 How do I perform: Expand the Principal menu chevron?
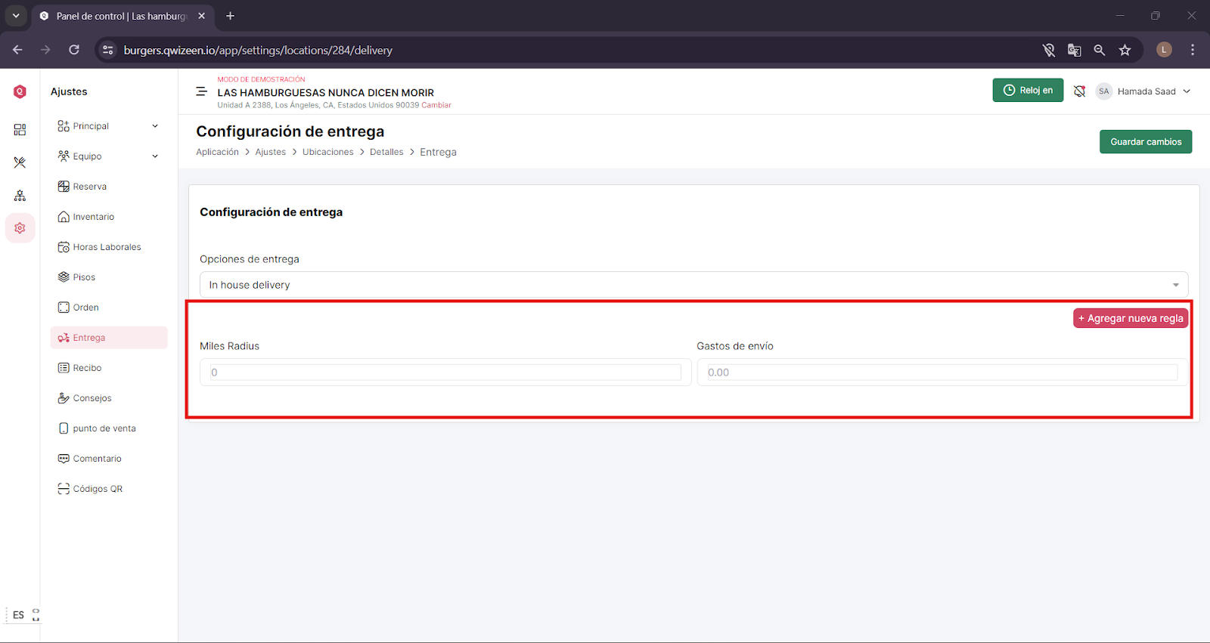155,126
